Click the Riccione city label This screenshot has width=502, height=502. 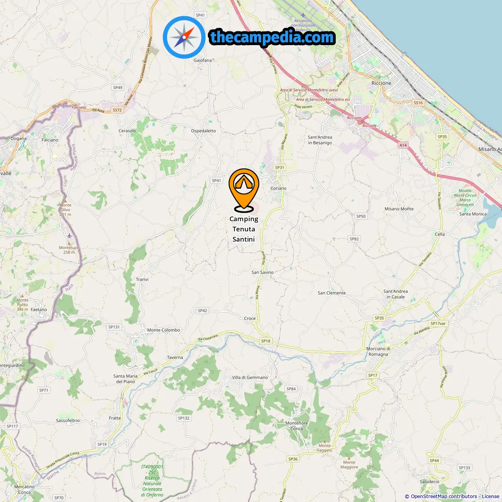pyautogui.click(x=382, y=83)
